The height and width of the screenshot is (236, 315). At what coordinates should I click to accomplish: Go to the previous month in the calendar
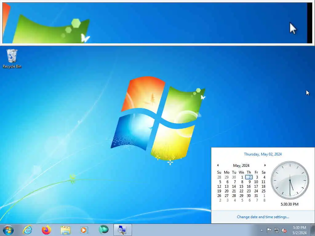tap(218, 165)
